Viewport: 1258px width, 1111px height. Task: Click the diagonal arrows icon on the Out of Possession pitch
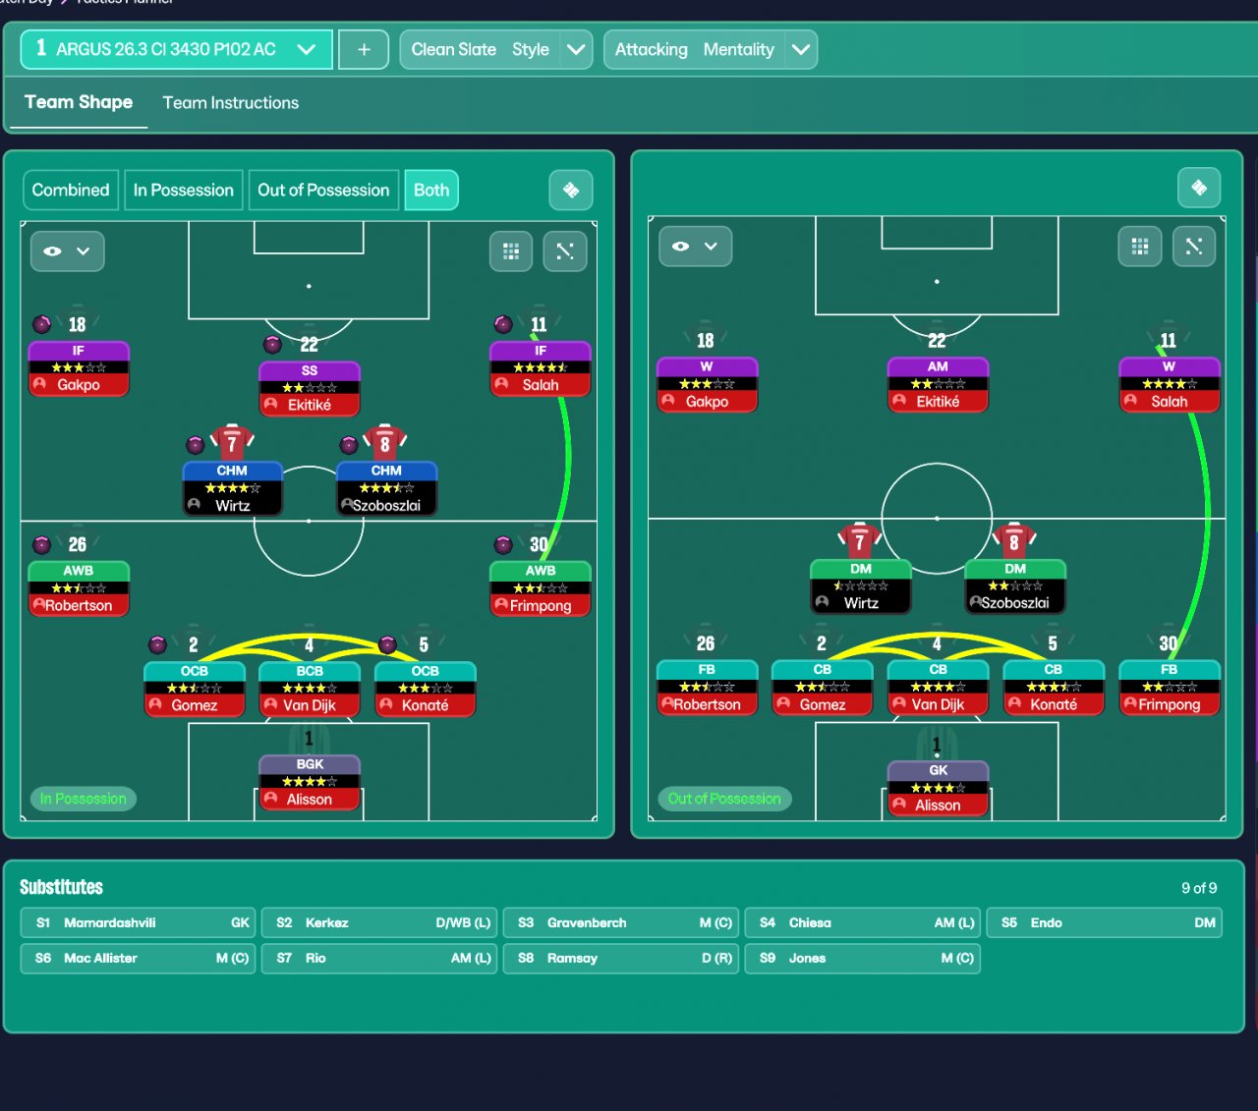point(1194,247)
